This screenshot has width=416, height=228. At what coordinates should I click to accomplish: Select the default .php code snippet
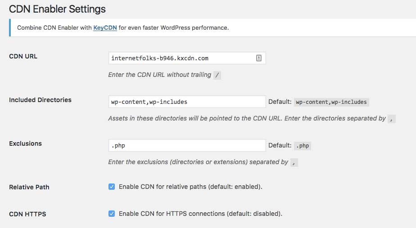tap(303, 146)
